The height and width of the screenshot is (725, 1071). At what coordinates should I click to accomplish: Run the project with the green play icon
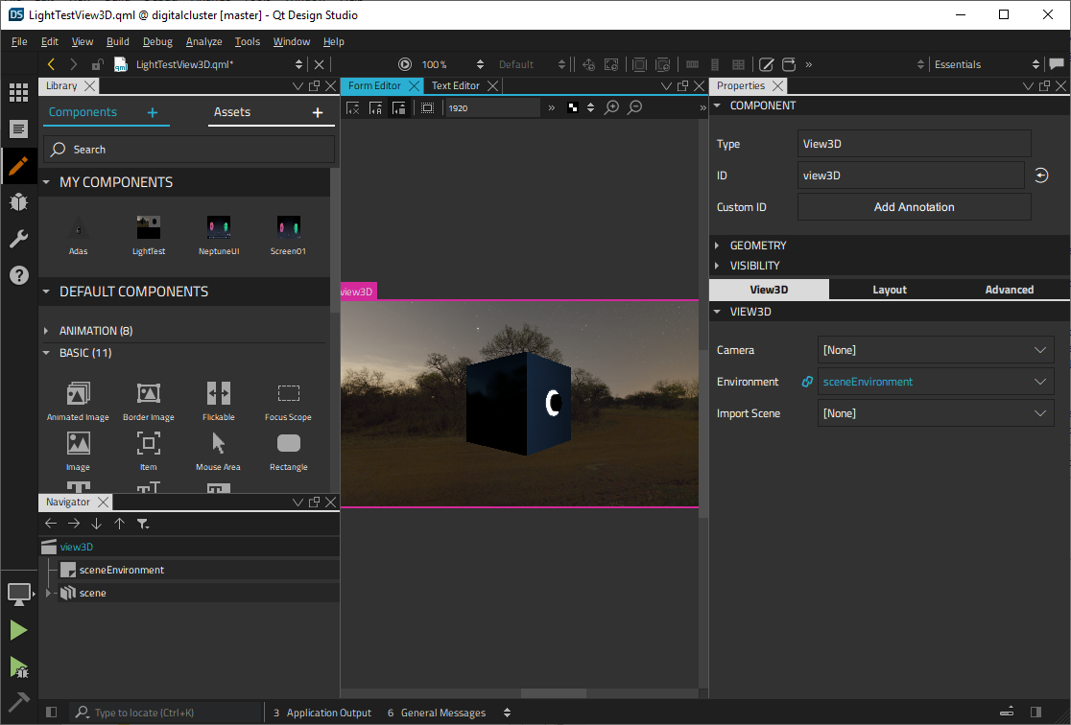pyautogui.click(x=20, y=630)
